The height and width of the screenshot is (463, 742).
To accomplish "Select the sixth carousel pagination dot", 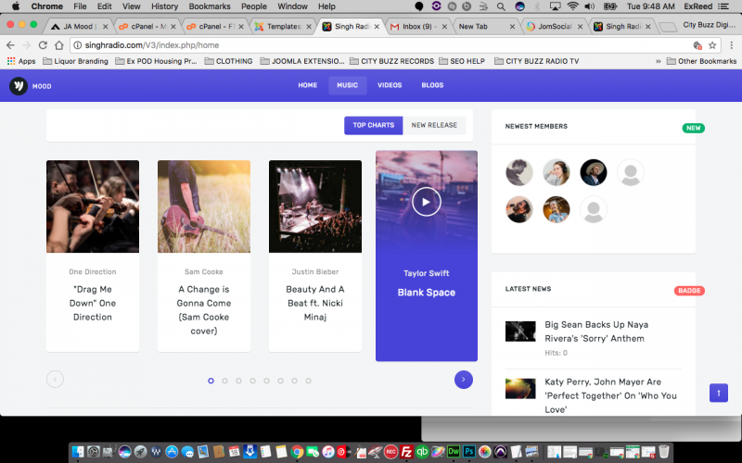I will 280,381.
